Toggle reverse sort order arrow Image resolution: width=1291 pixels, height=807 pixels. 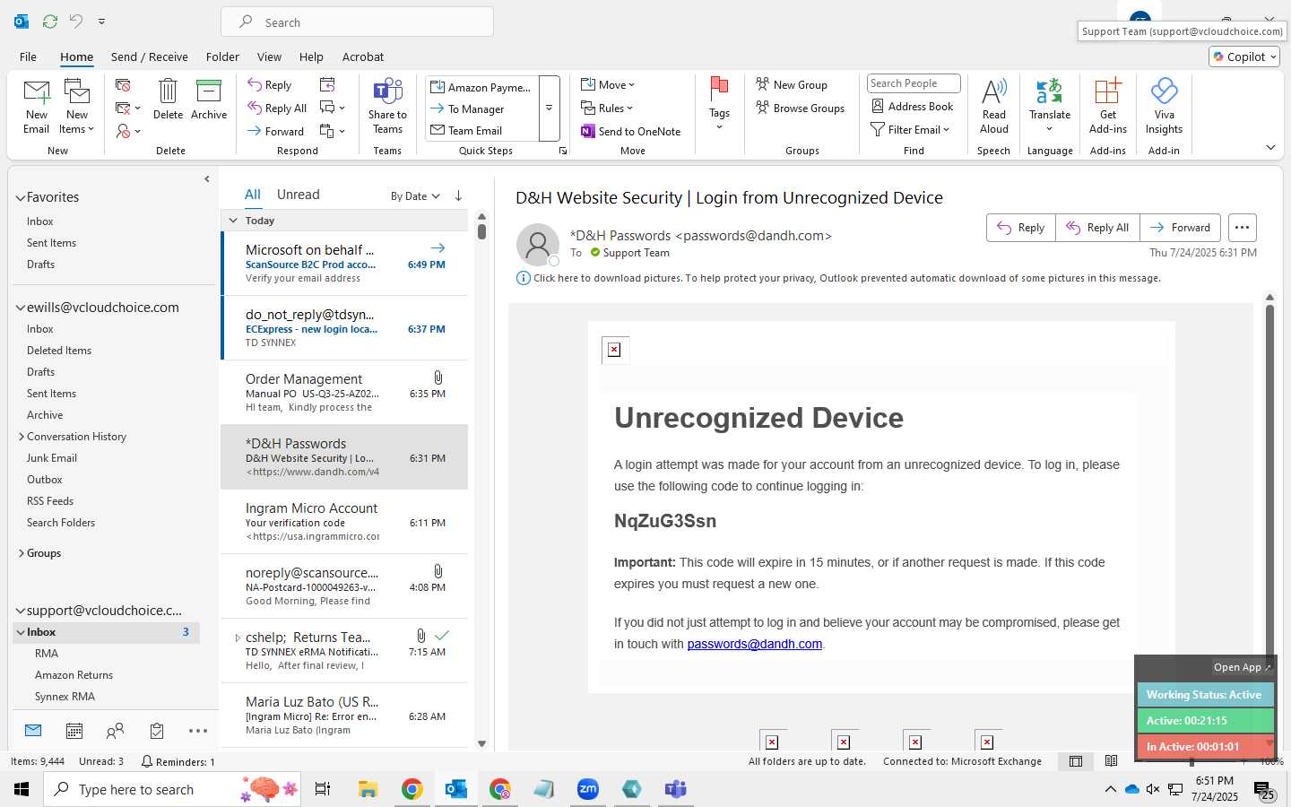tap(458, 195)
